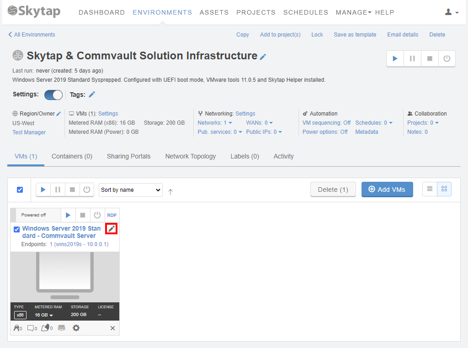Expand the Public IPs: 0 dropdown

(264, 132)
